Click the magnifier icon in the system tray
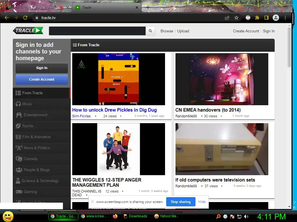The image size is (297, 222). (x=218, y=216)
